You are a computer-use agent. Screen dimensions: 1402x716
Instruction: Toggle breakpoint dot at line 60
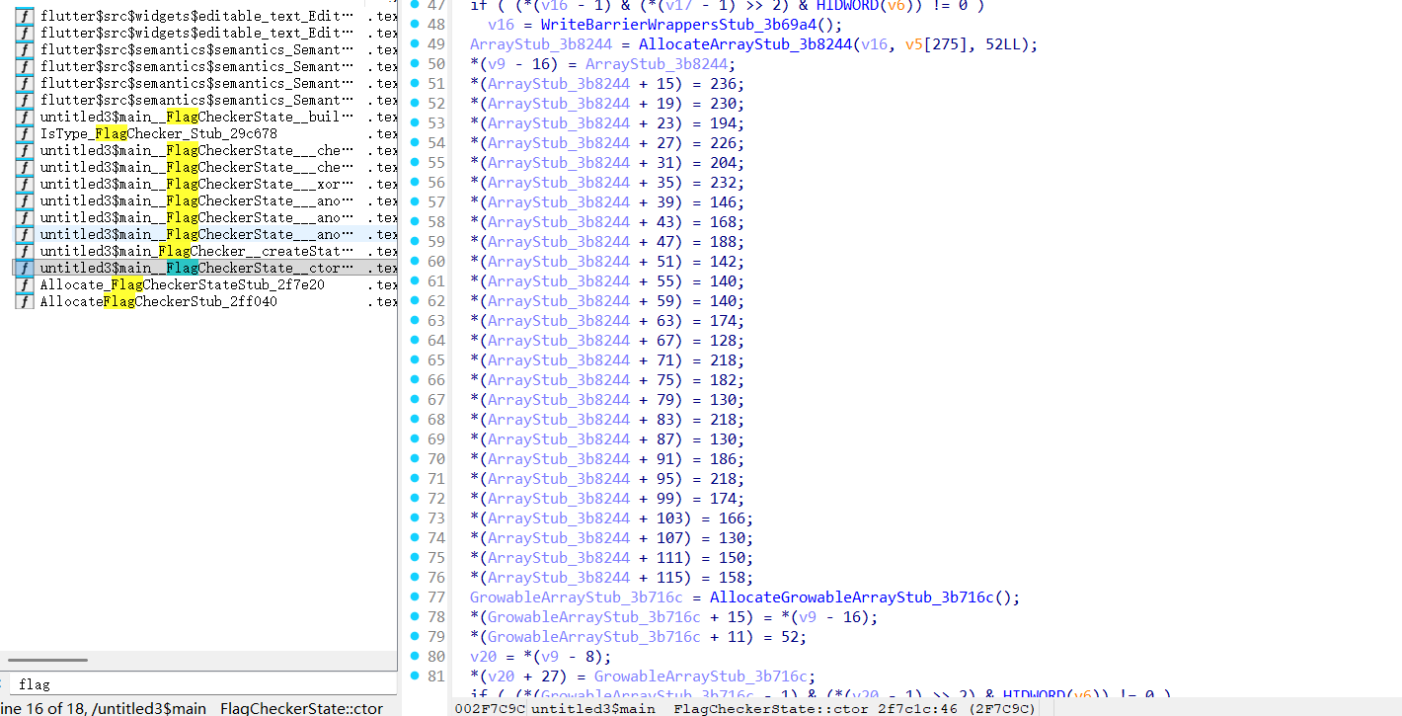415,261
